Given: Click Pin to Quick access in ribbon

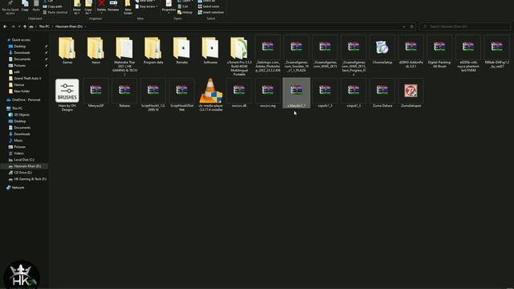Looking at the screenshot, I should [x=10, y=7].
